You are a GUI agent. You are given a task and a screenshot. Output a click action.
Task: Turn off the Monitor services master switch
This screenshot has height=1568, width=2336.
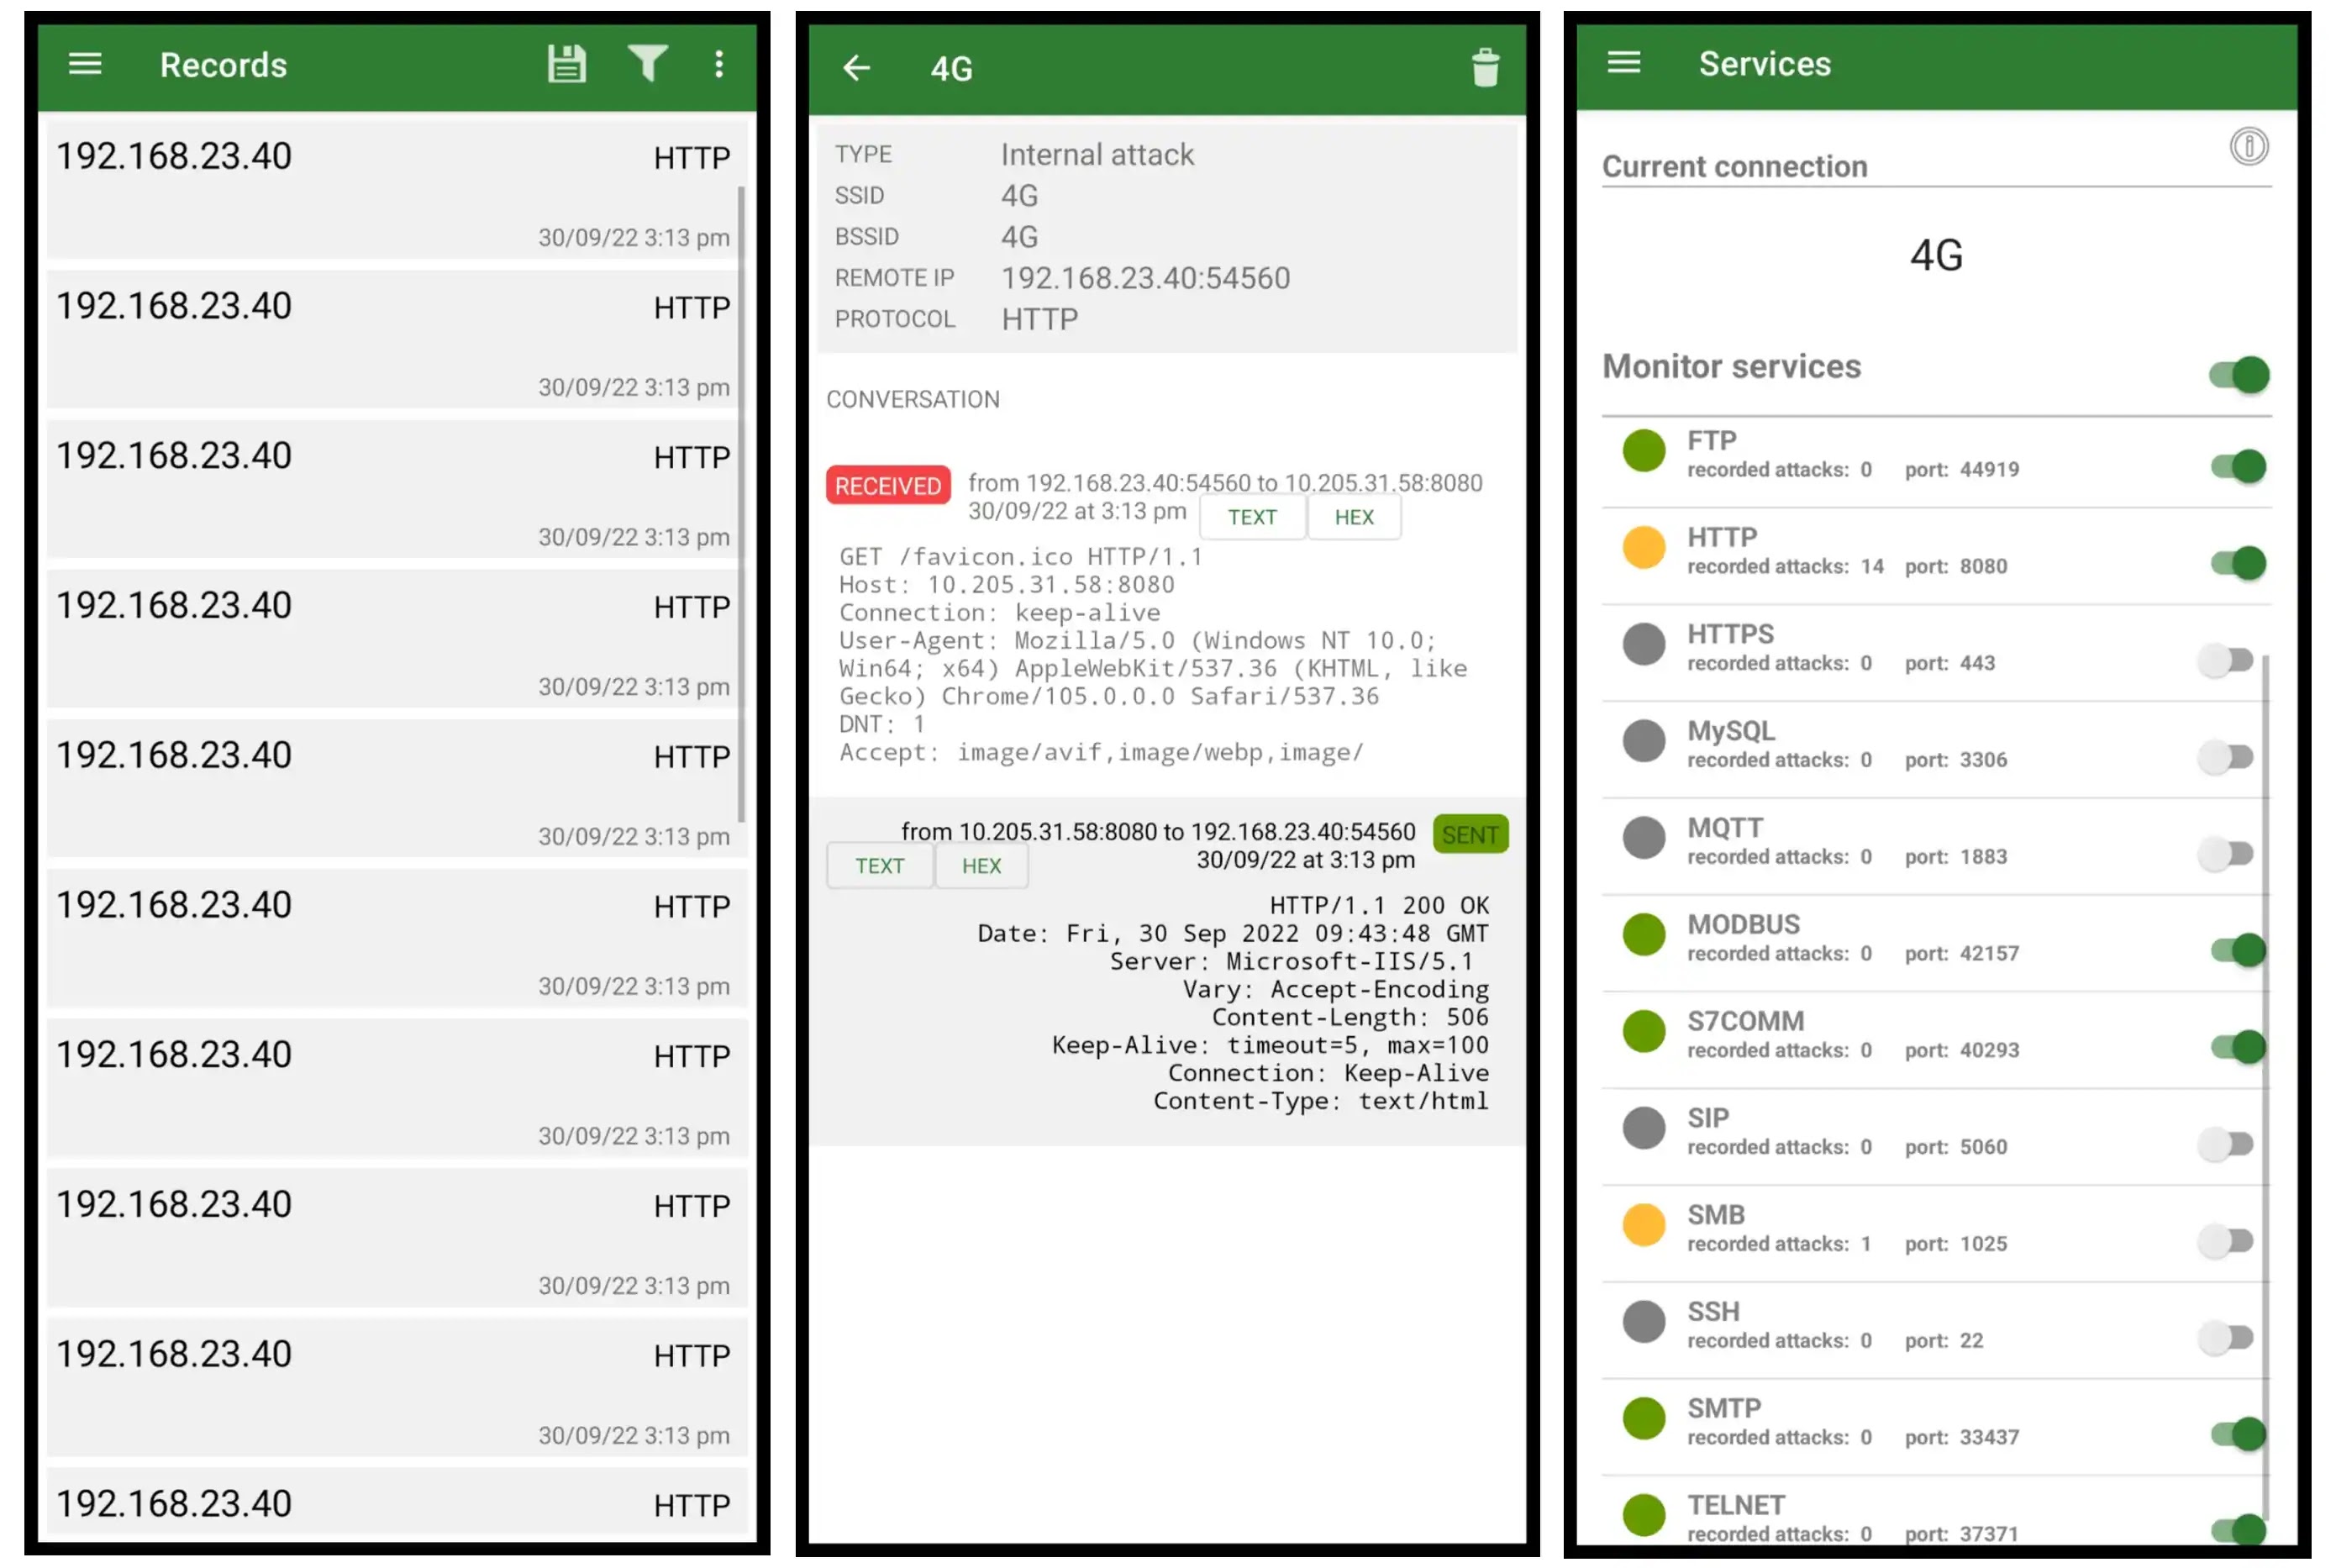coord(2239,375)
